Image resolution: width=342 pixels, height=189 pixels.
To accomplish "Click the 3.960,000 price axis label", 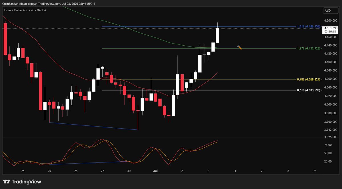I will point(331,122).
